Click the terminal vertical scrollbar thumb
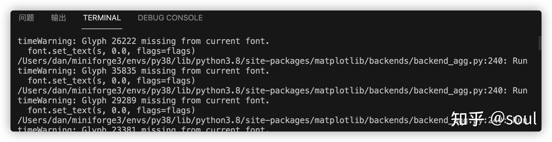The image size is (552, 142). 540,43
